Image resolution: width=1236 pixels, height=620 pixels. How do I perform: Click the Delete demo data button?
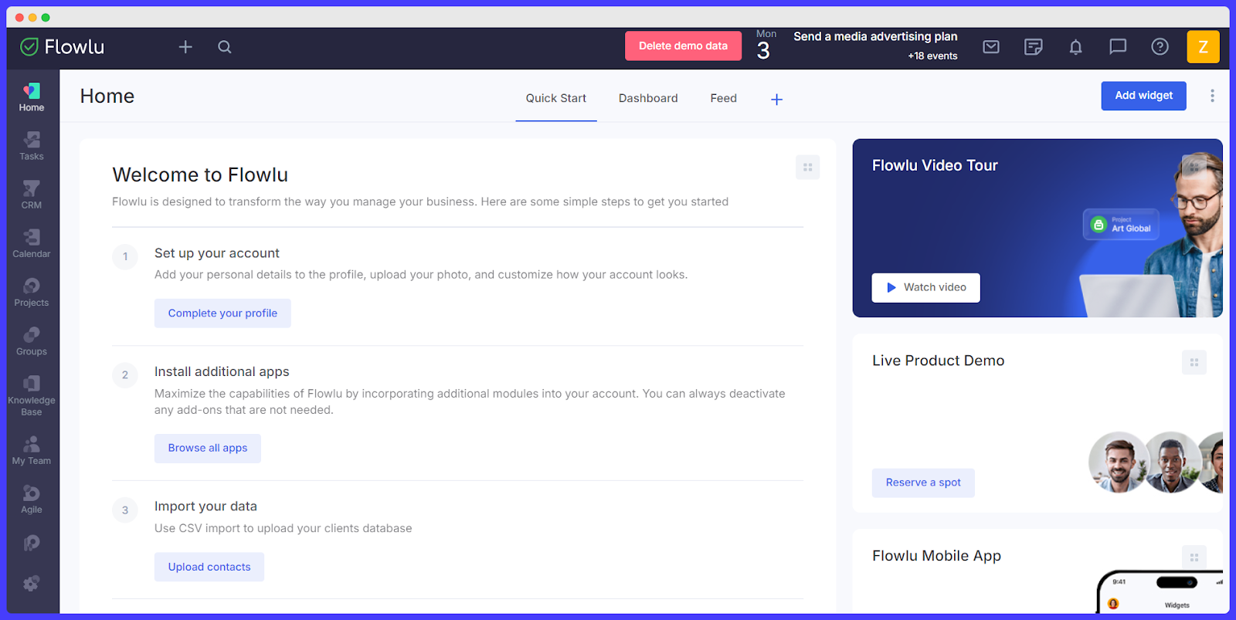(x=683, y=46)
